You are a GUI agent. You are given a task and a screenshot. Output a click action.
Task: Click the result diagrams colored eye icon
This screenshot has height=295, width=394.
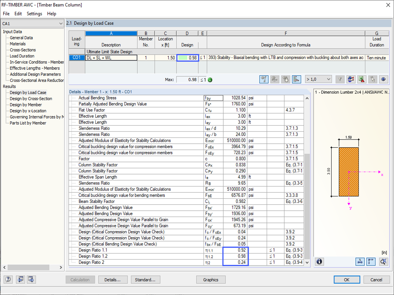tap(351, 79)
